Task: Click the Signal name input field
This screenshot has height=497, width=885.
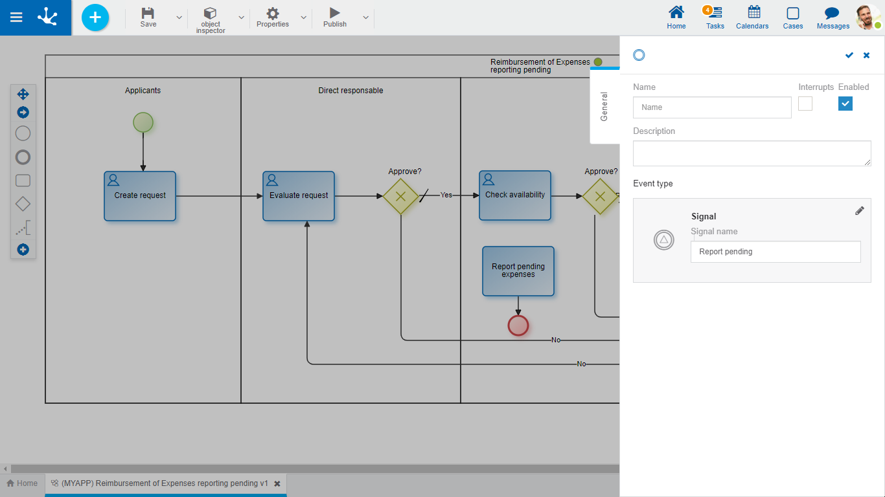Action: click(775, 252)
